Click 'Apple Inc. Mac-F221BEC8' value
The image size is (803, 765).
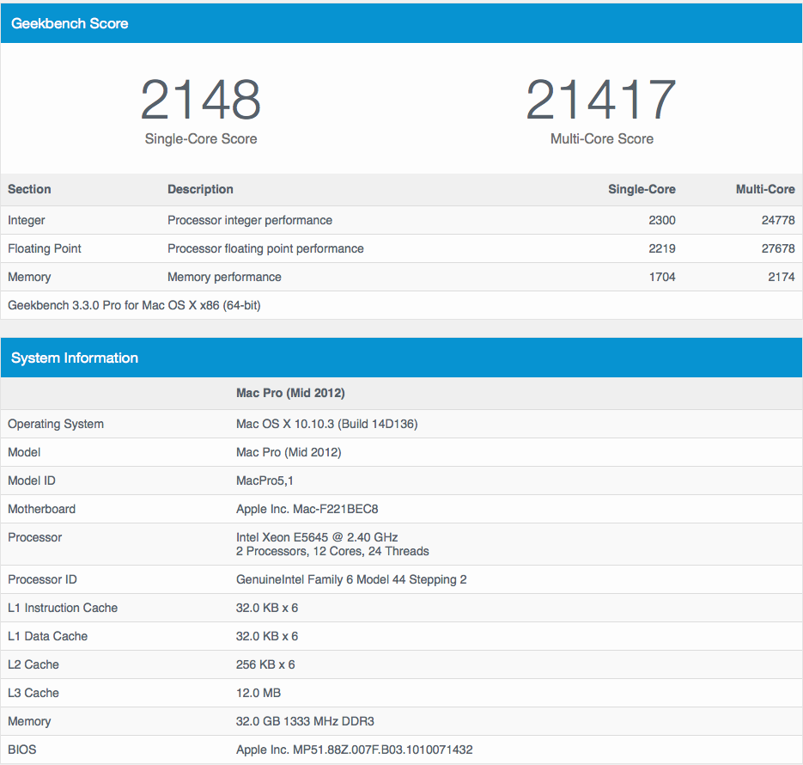point(307,509)
